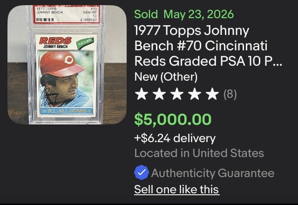Click the "Located in United States" text

199,153
